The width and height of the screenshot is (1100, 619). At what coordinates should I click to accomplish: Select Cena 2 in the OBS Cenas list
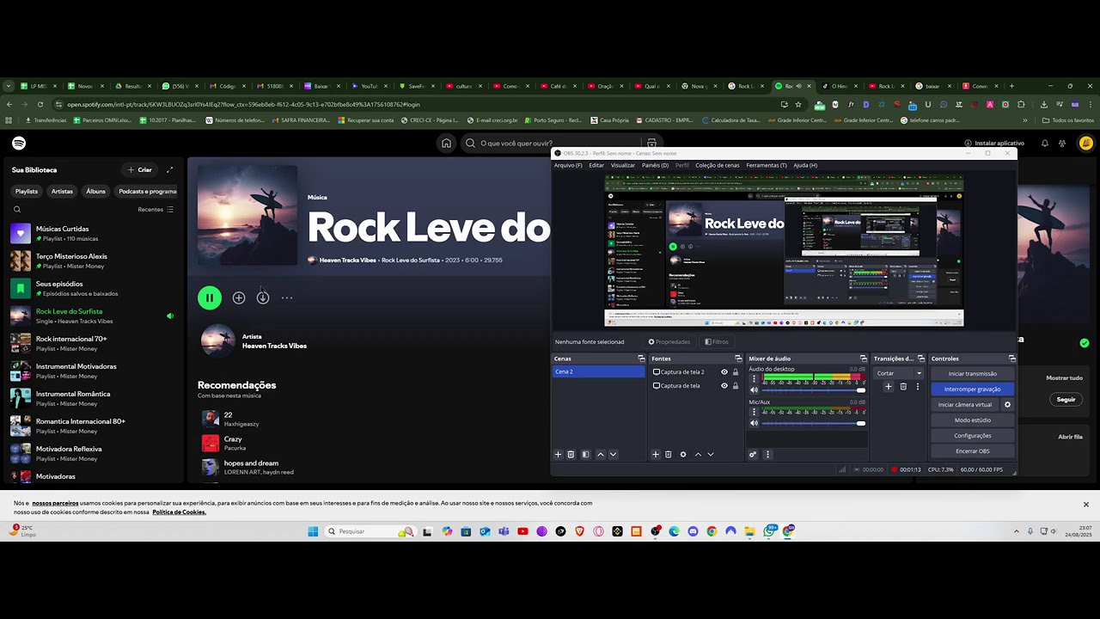[598, 371]
